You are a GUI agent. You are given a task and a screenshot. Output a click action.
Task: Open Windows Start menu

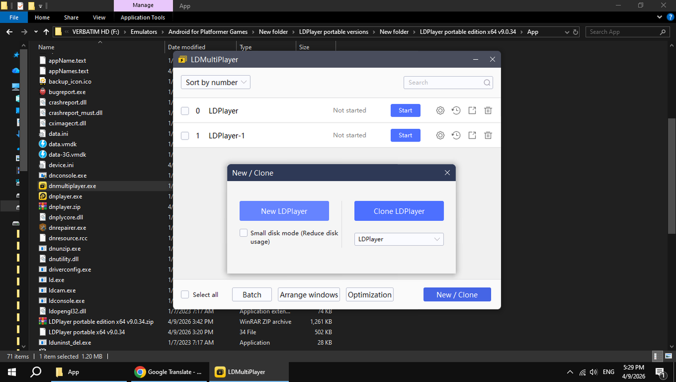[x=11, y=372]
